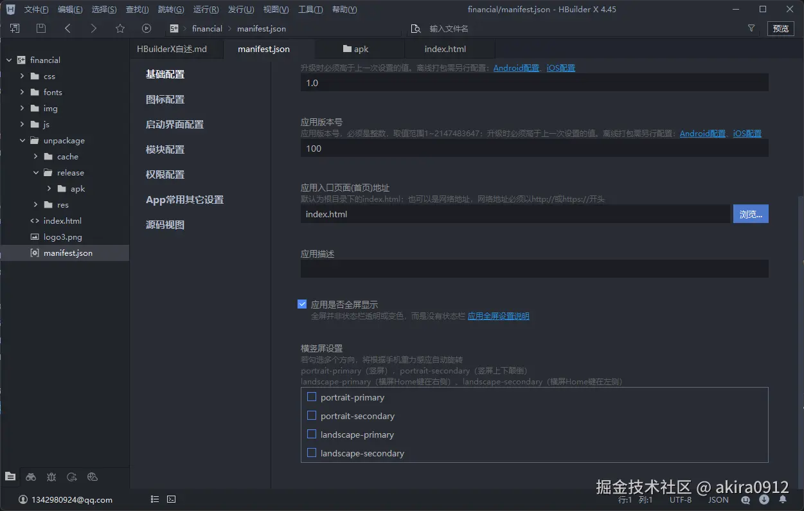Expand the img folder
The width and height of the screenshot is (804, 511).
coord(22,108)
